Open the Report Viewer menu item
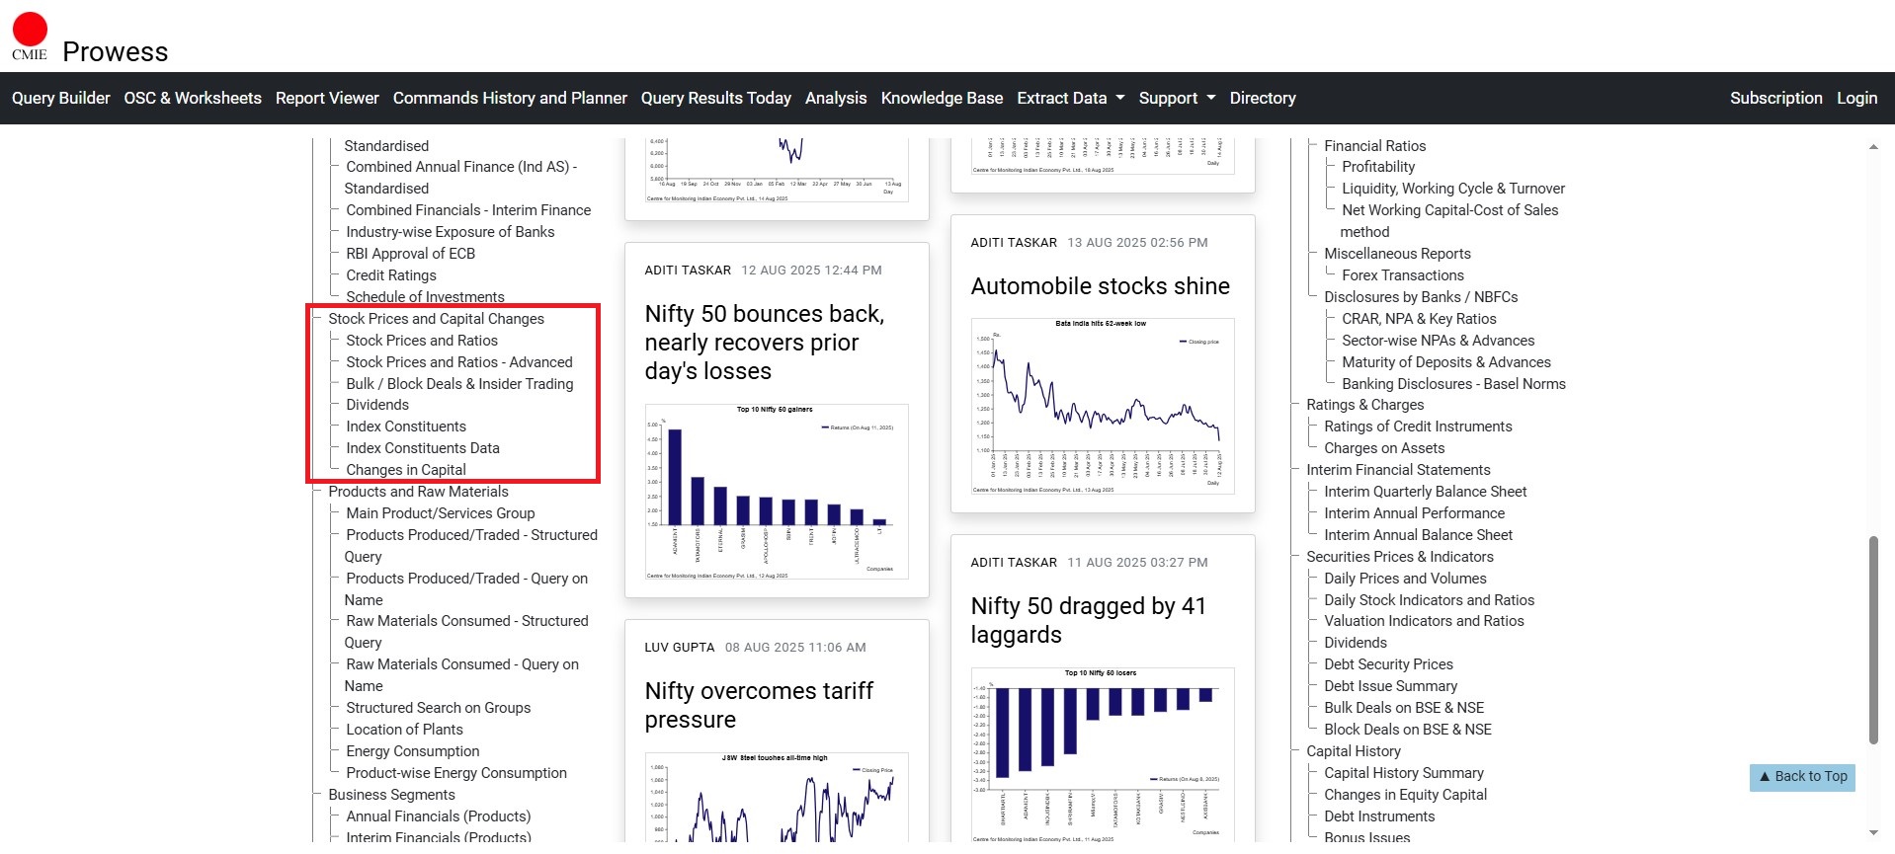The height and width of the screenshot is (854, 1895). coord(326,98)
